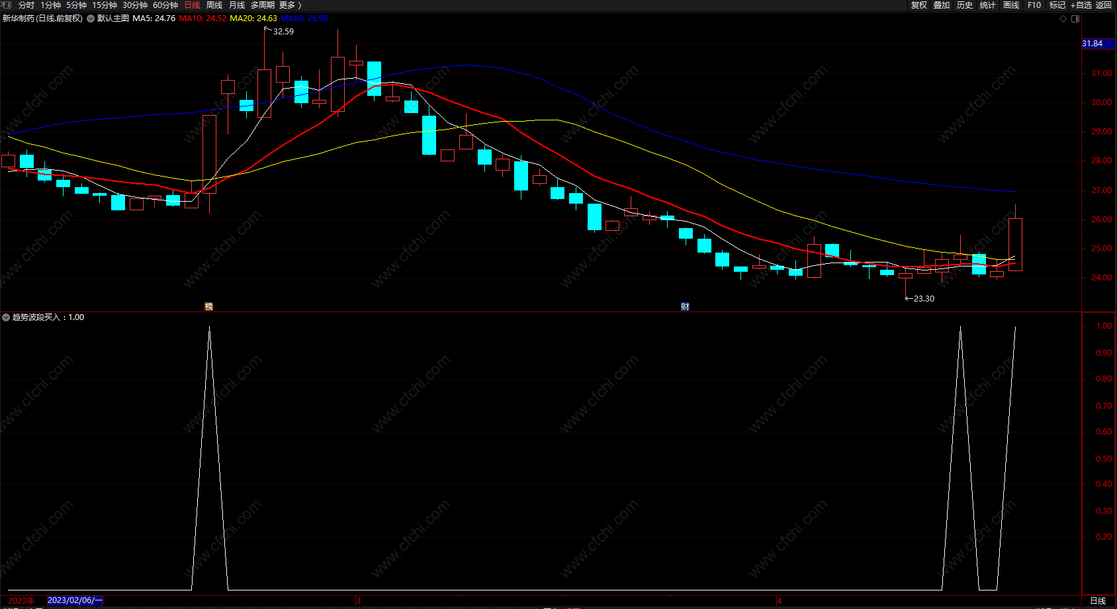1117x609 pixels.
Task: Click the 23.30 low price annotation
Action: pyautogui.click(x=924, y=299)
